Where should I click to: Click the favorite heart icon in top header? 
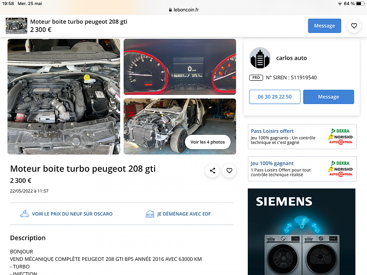pos(354,26)
